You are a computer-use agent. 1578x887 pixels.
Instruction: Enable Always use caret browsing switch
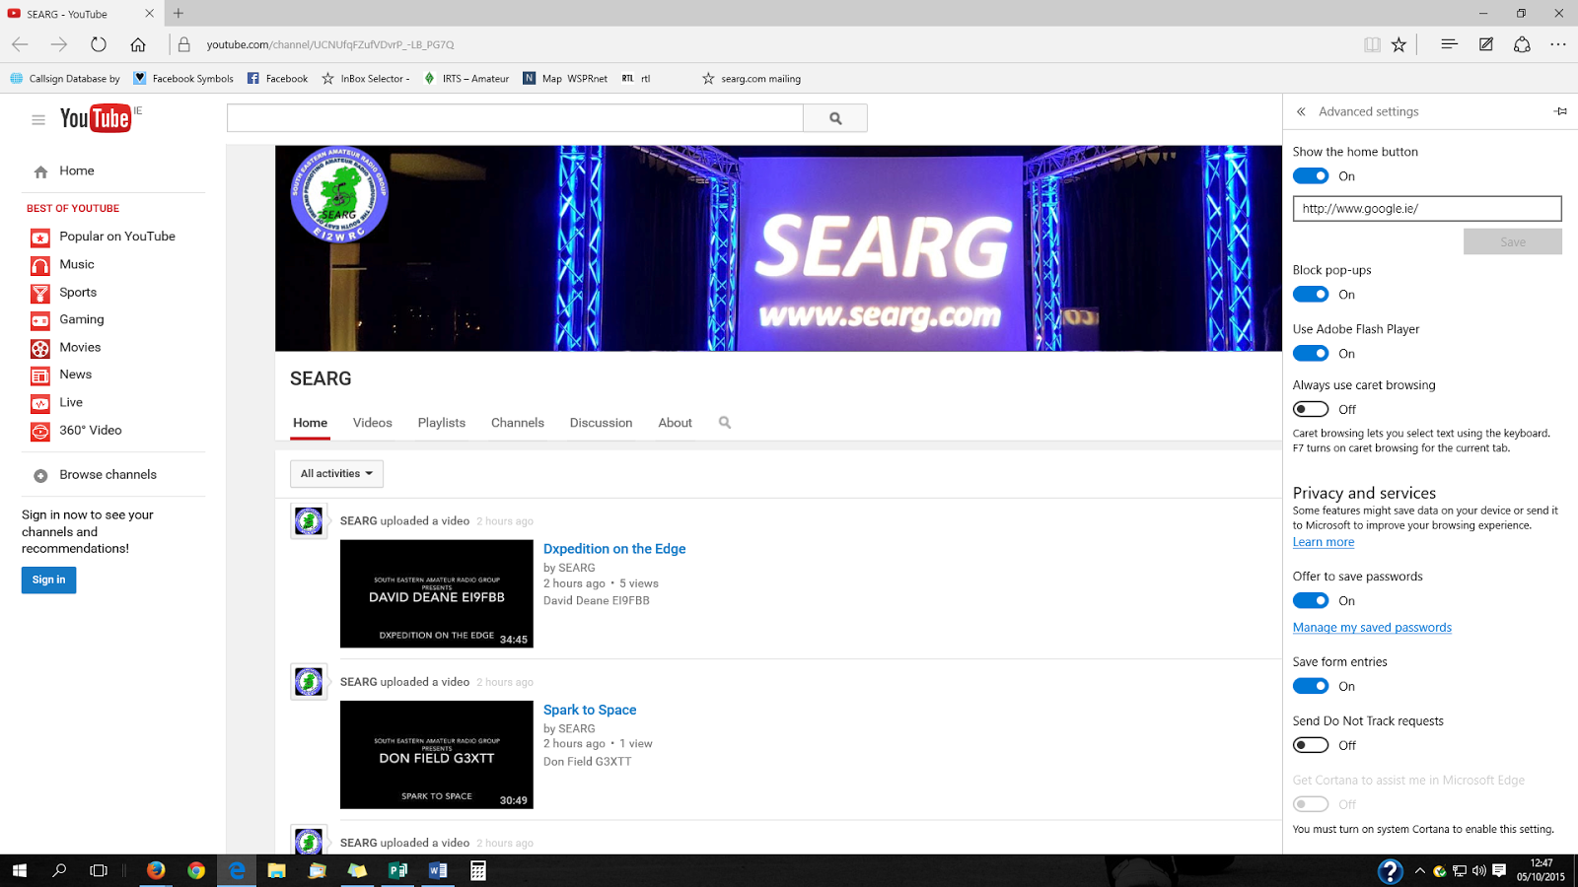coord(1311,409)
